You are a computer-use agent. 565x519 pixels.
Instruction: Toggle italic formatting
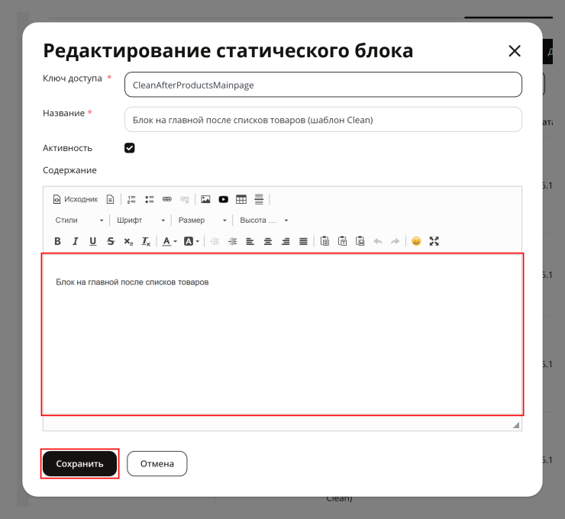tap(75, 241)
